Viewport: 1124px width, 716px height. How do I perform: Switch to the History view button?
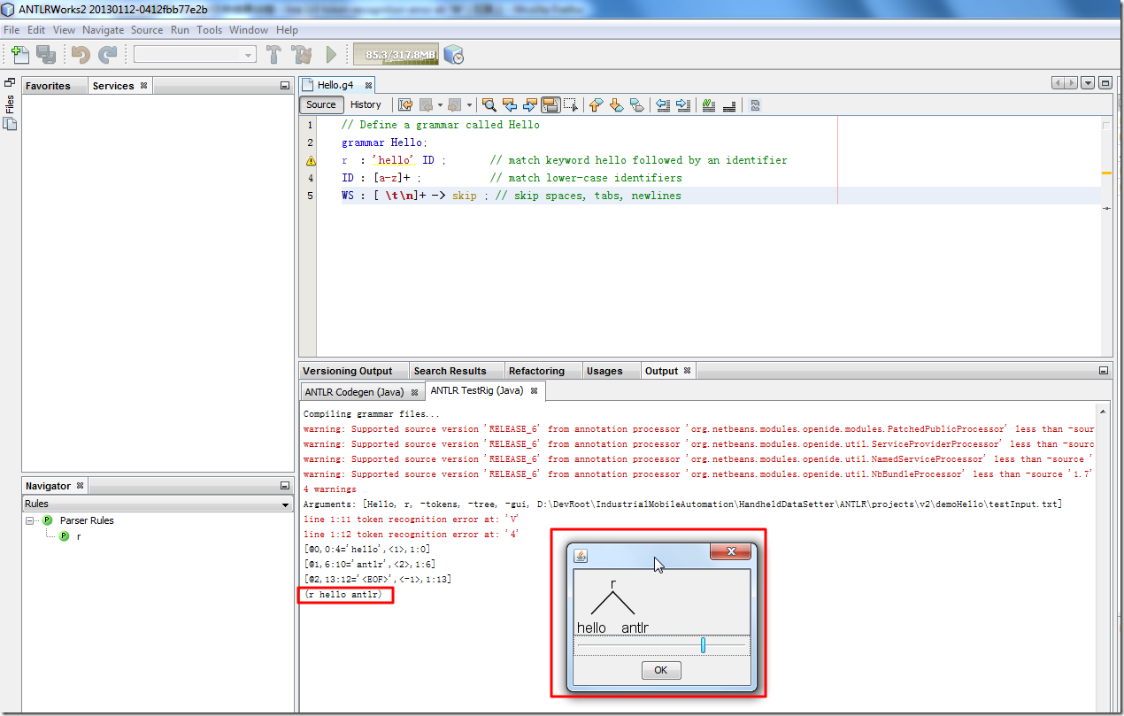point(366,104)
